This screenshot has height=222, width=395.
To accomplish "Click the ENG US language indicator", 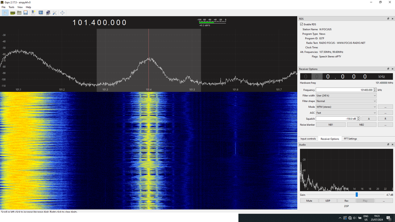I will (x=366, y=218).
